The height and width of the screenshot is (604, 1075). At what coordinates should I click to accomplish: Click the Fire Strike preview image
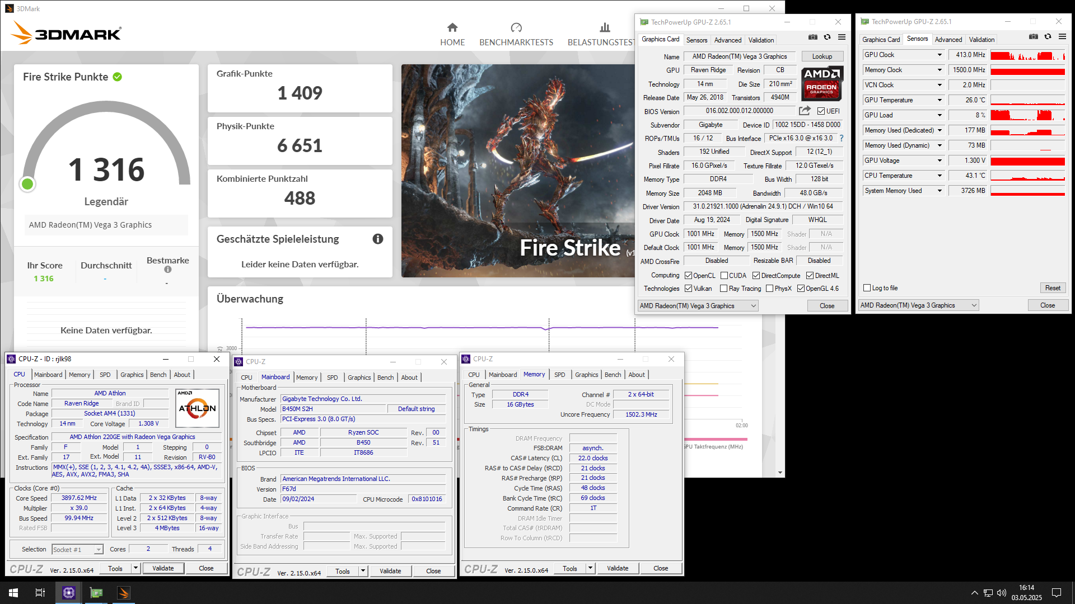tap(518, 171)
